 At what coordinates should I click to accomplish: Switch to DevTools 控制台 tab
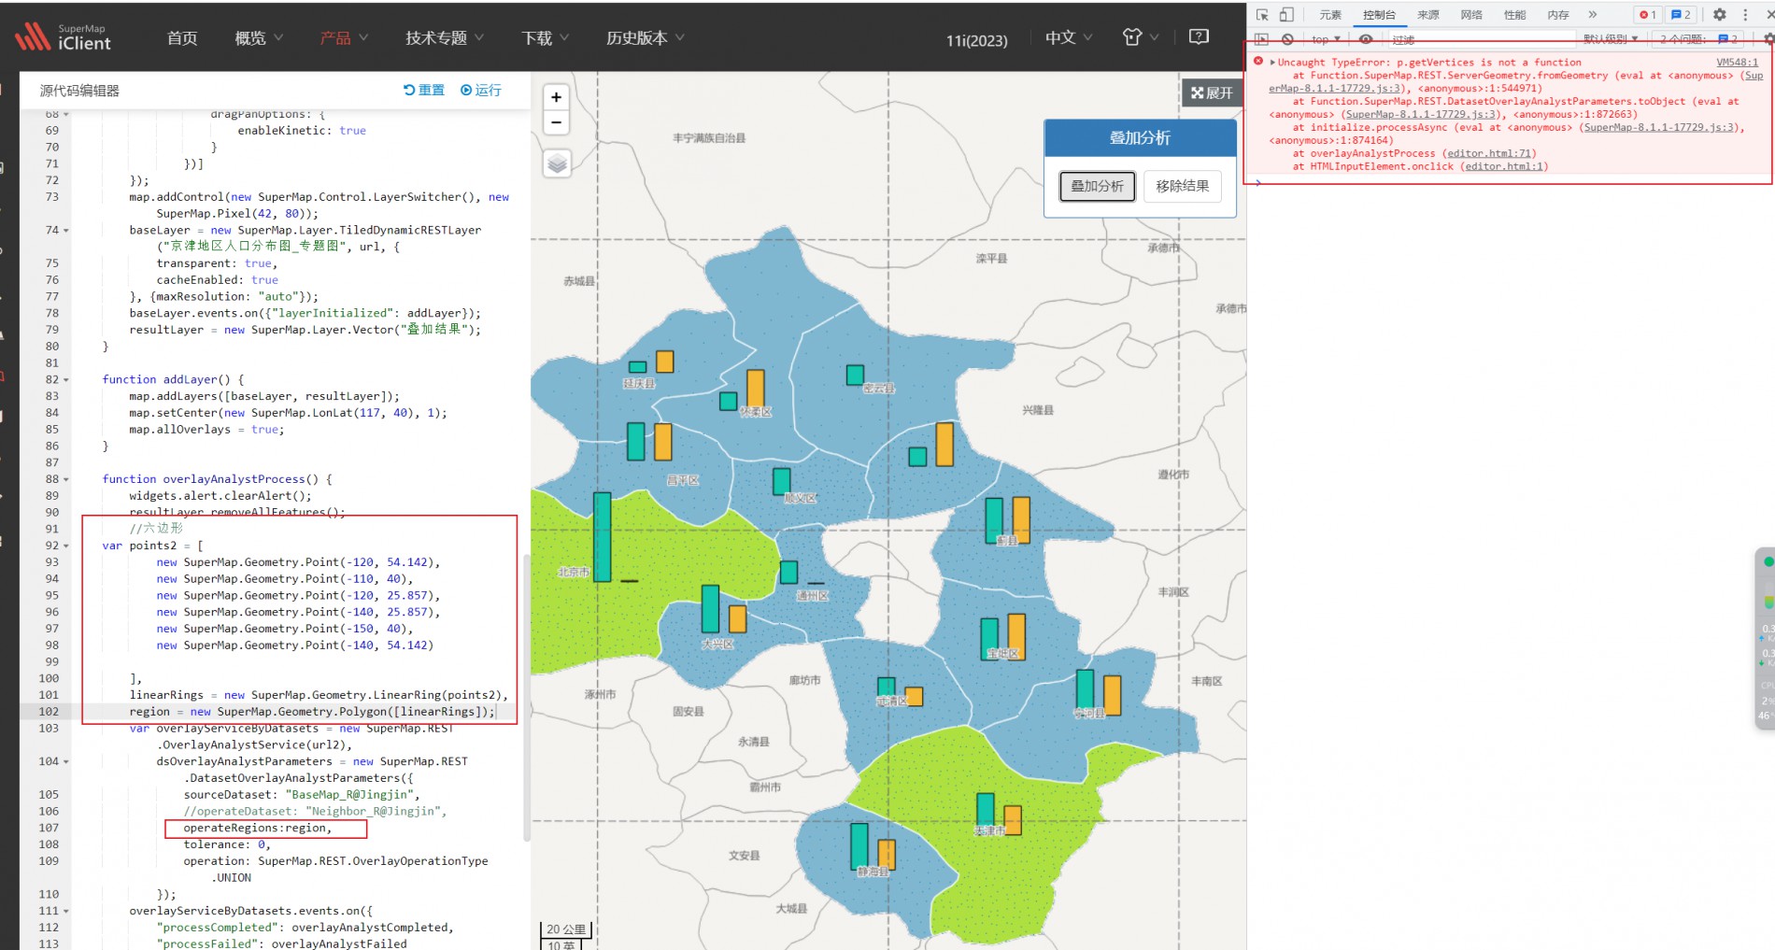[1379, 15]
